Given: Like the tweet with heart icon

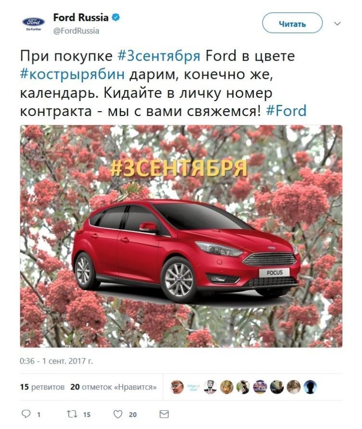Looking at the screenshot, I should coord(118,414).
